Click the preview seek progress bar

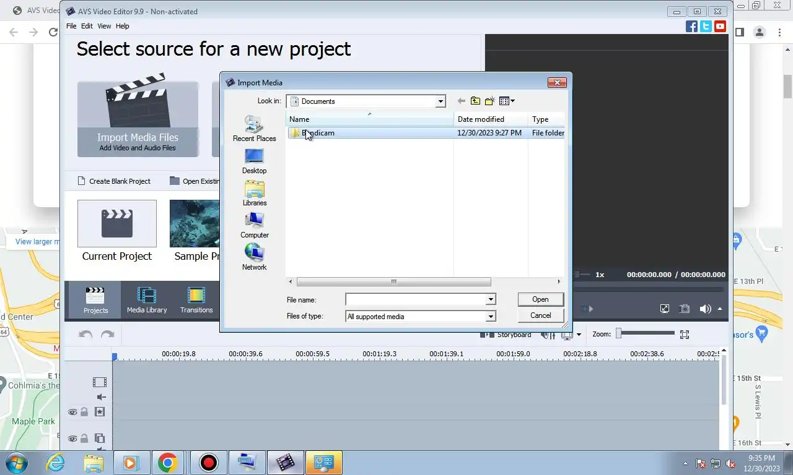[648, 289]
